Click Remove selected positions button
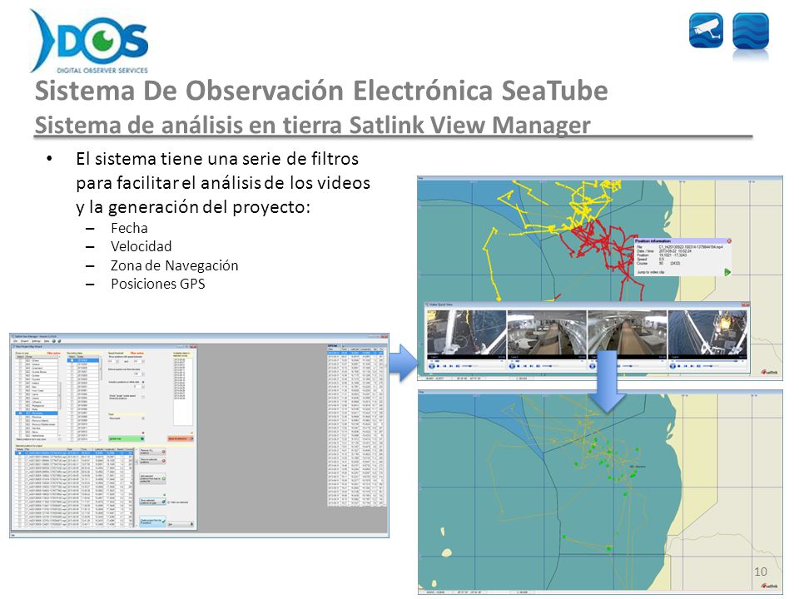Image resolution: width=799 pixels, height=599 pixels. click(x=152, y=461)
